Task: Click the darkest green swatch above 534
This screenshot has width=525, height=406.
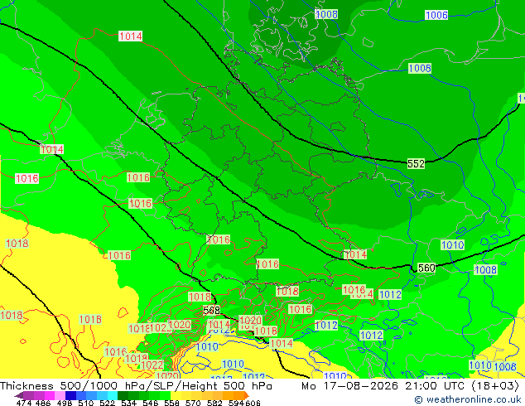Action: point(123,395)
